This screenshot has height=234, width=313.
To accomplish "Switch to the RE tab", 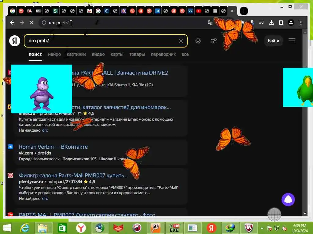I will pyautogui.click(x=38, y=11).
